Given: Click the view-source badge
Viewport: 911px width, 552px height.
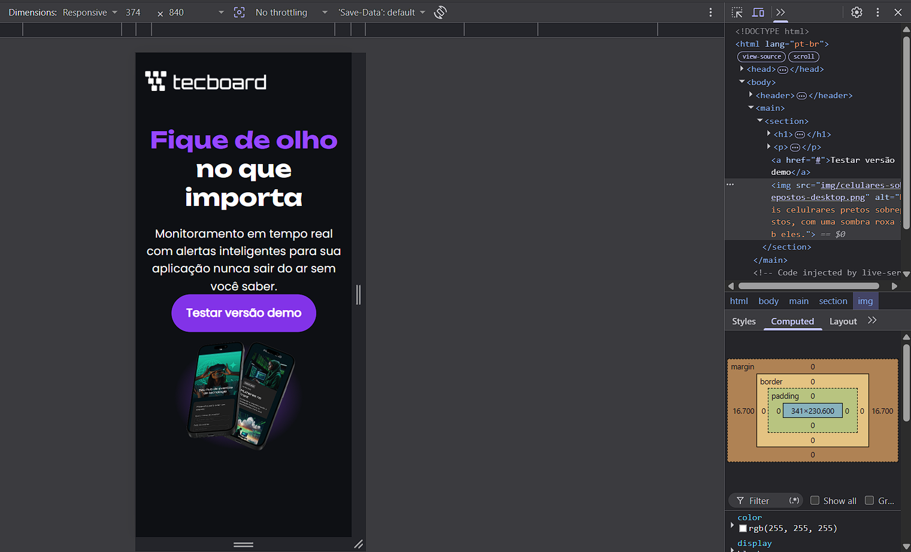Looking at the screenshot, I should (761, 56).
